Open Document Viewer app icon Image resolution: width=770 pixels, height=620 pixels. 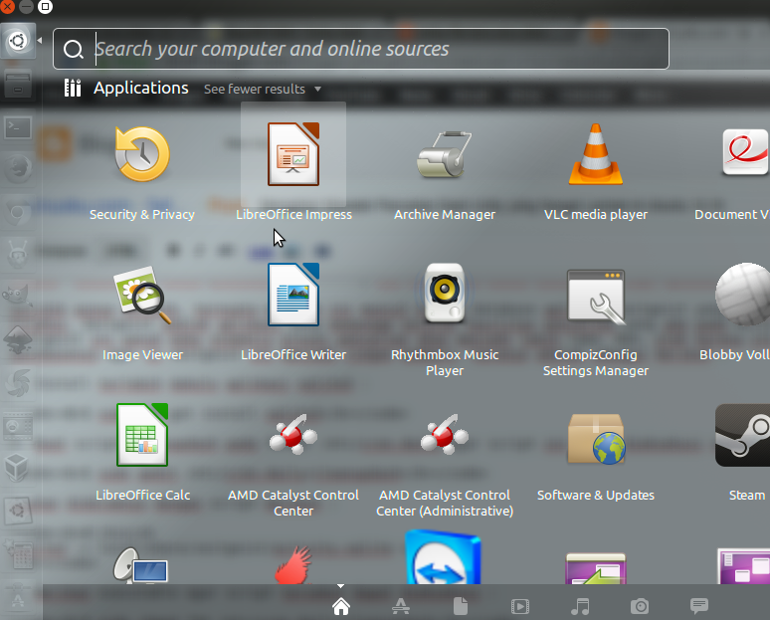(x=745, y=152)
